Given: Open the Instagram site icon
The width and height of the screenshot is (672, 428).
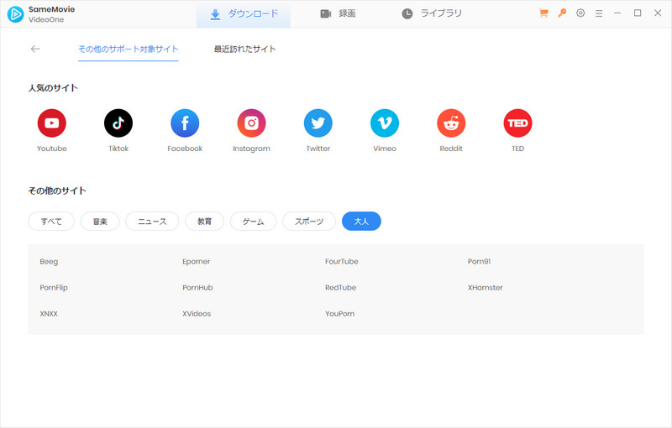Looking at the screenshot, I should pos(251,123).
